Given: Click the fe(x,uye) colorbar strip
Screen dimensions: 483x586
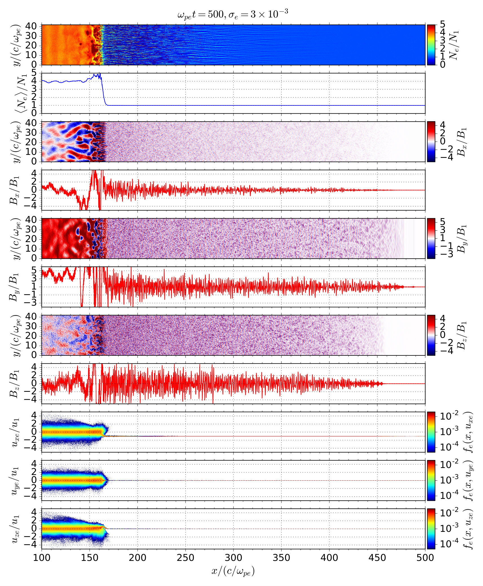Looking at the screenshot, I should click(431, 480).
